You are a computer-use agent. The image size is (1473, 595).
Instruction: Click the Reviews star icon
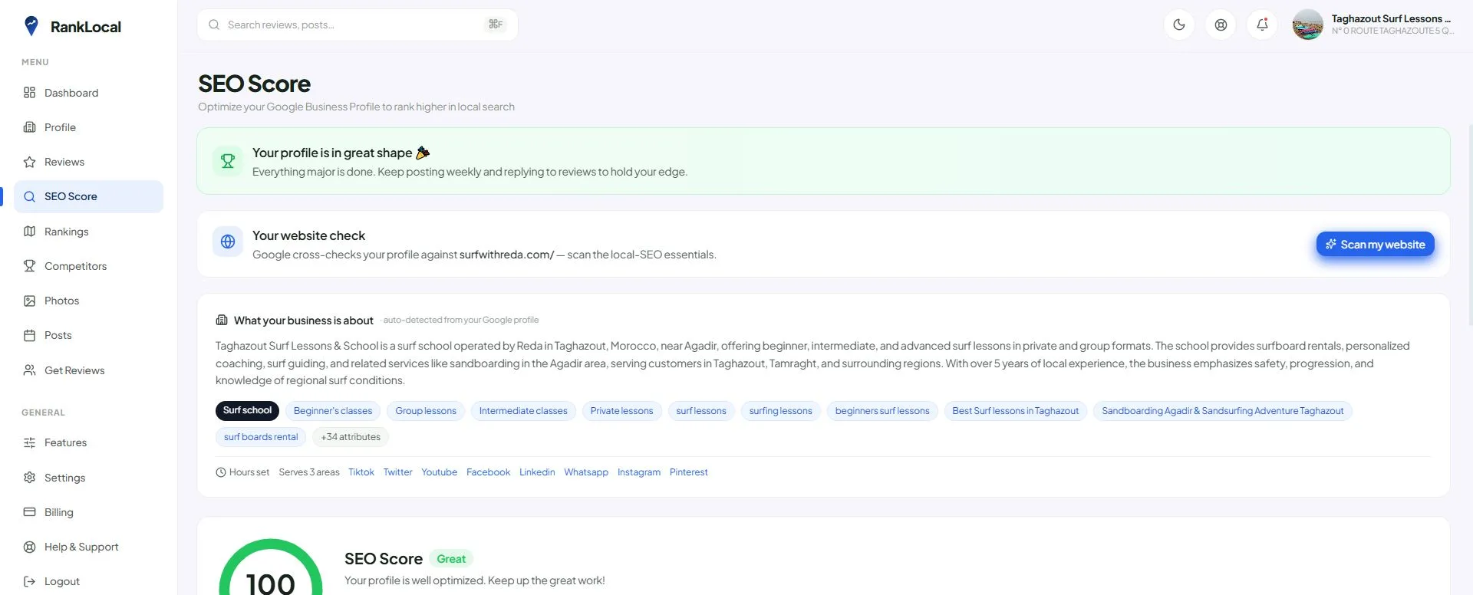[x=29, y=162]
